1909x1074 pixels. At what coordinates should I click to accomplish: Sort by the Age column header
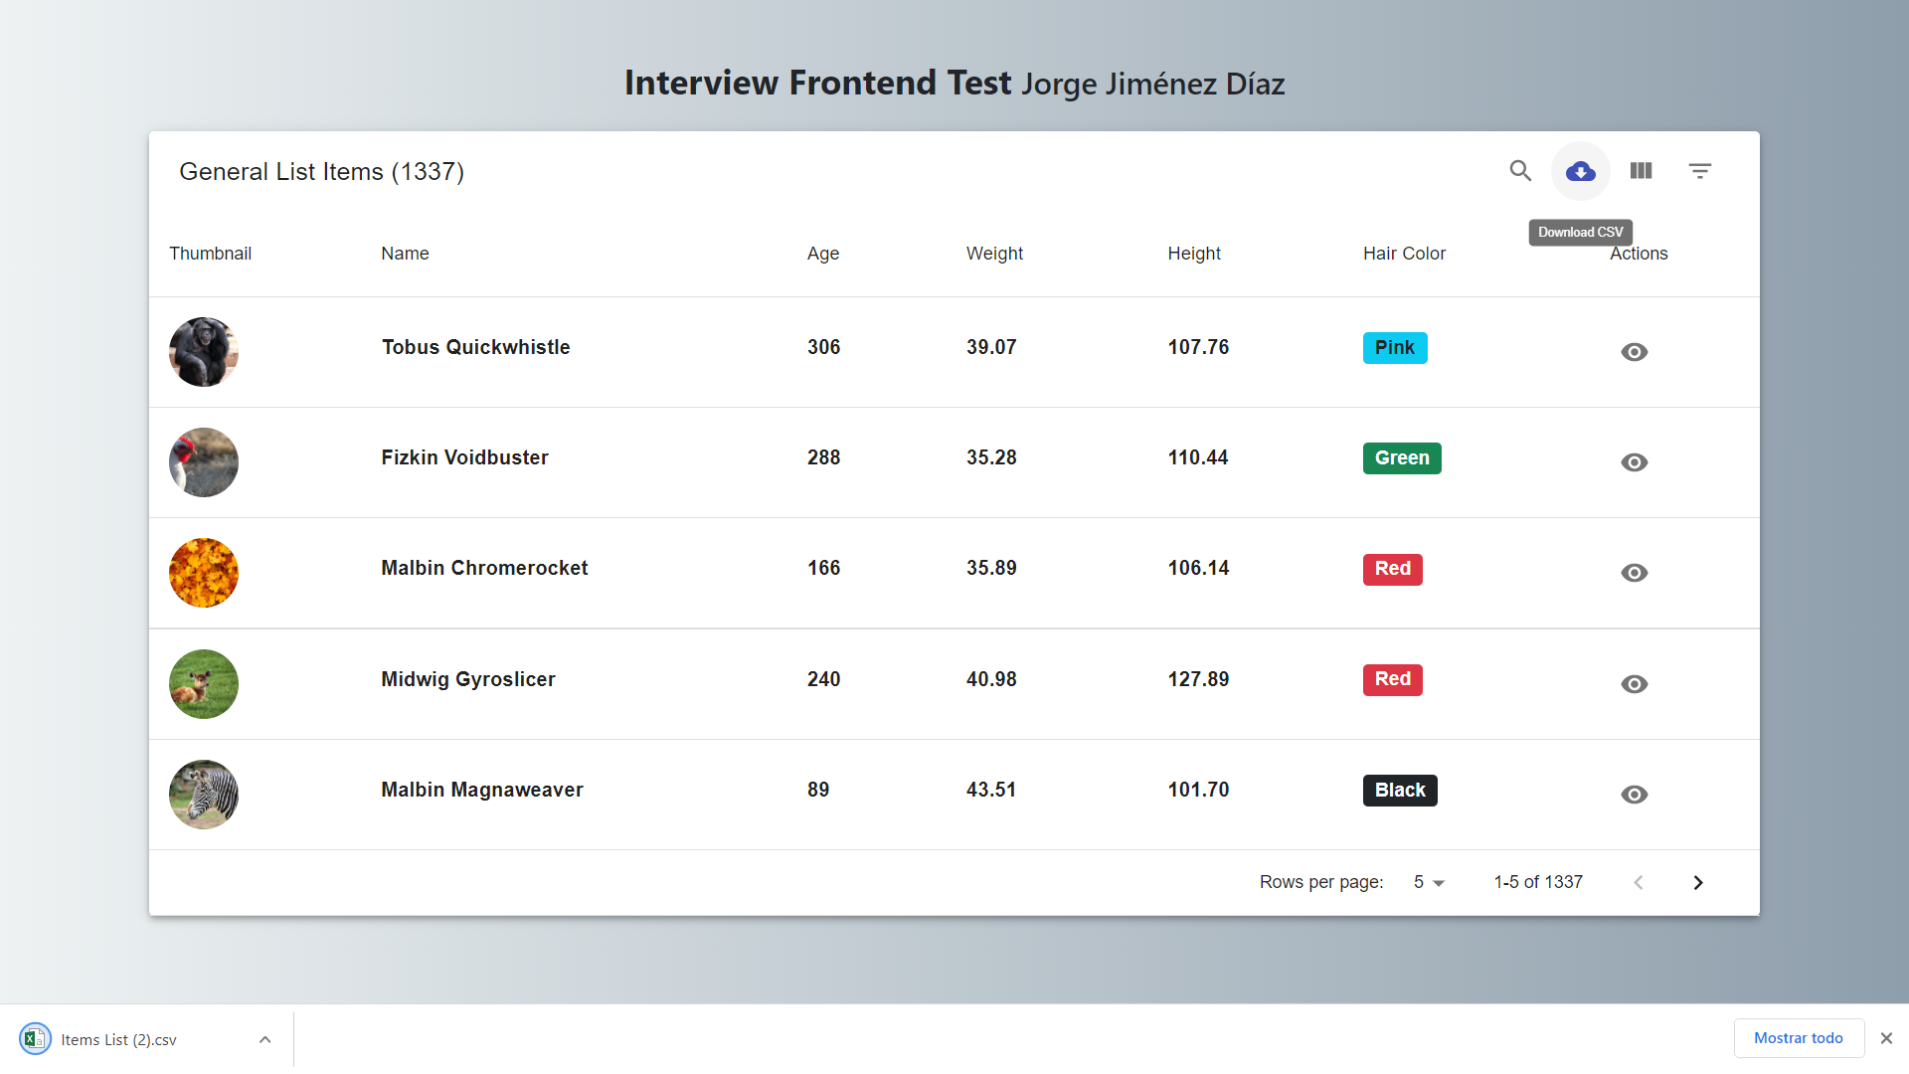(822, 254)
